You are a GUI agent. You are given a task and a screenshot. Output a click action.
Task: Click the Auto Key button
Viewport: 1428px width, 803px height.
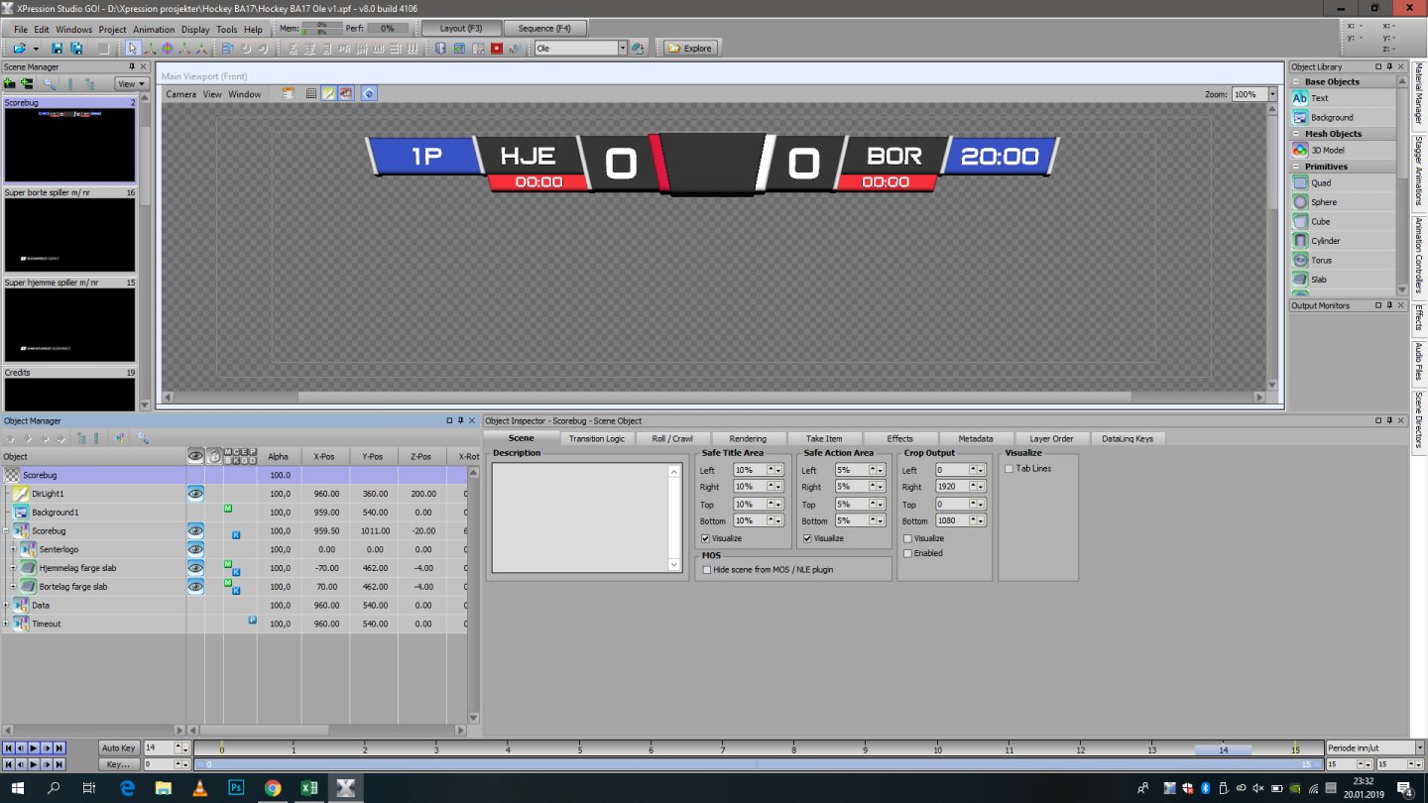(118, 747)
